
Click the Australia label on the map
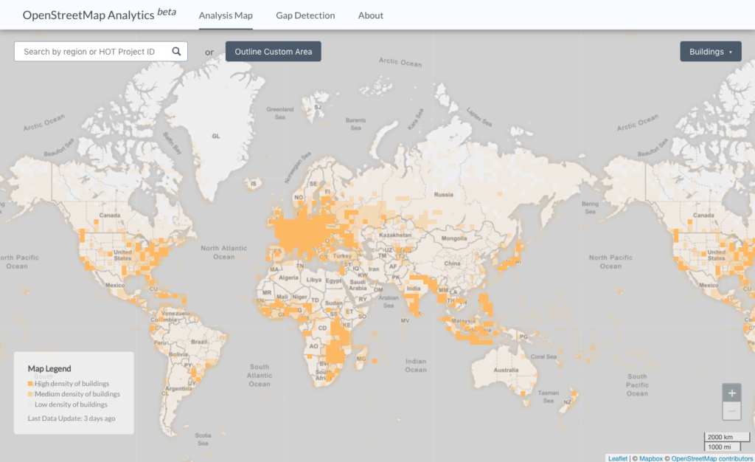coord(506,369)
